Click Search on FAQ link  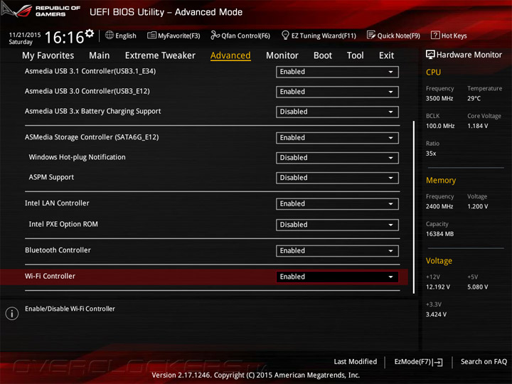point(484,361)
